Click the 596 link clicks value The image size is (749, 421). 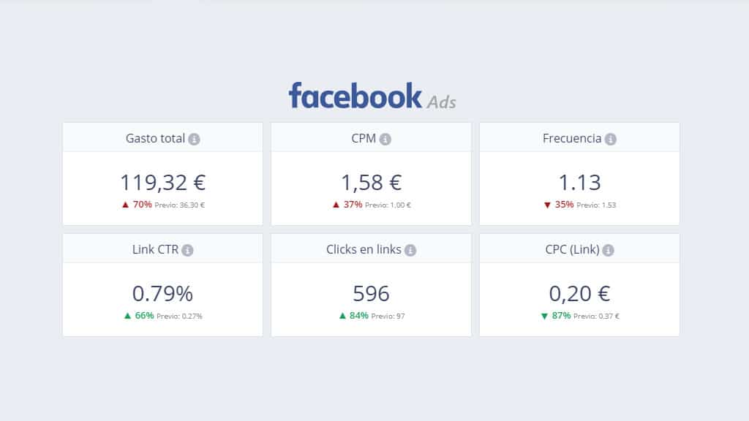pyautogui.click(x=371, y=294)
